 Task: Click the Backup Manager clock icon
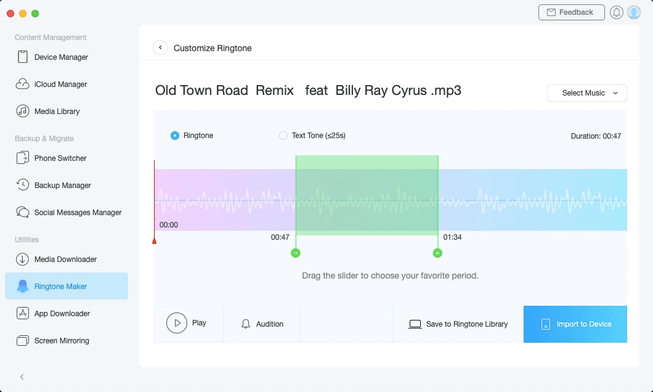click(23, 185)
